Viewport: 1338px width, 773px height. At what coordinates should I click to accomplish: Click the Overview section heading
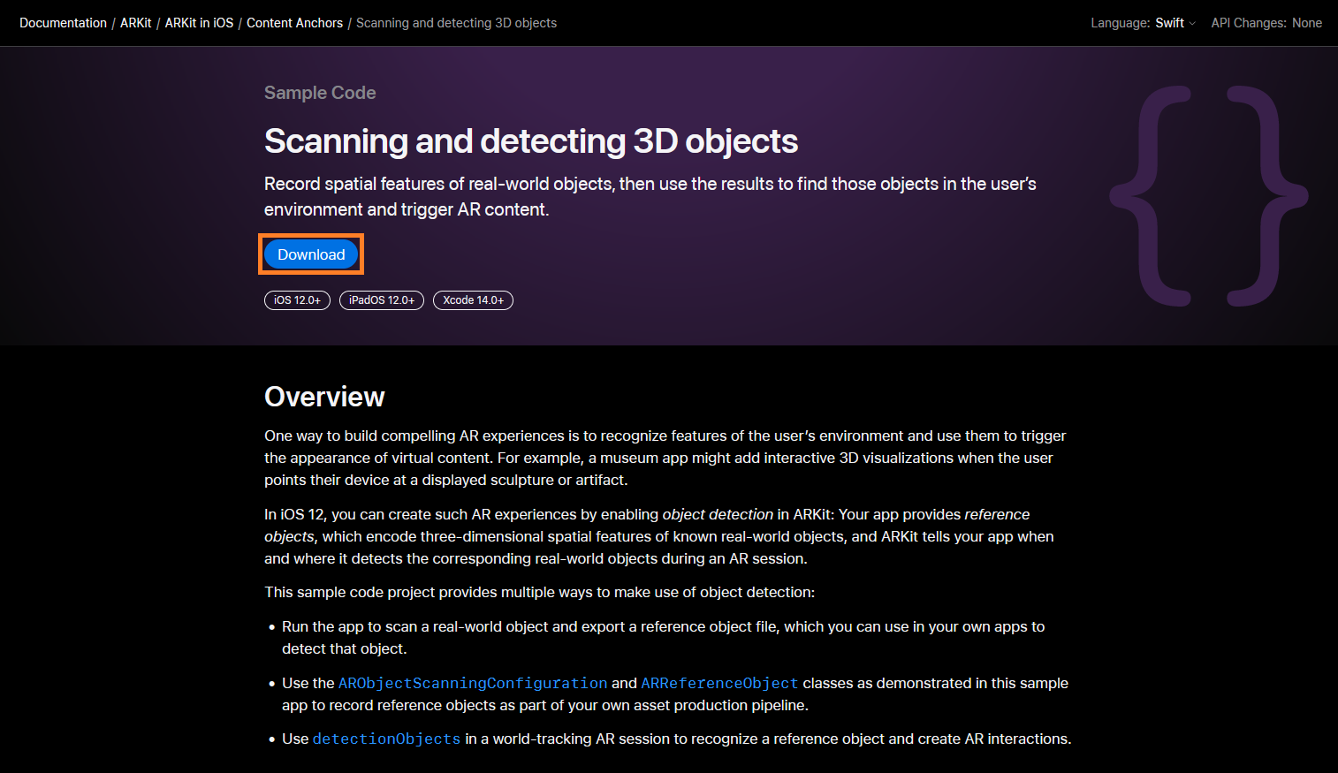pyautogui.click(x=324, y=397)
